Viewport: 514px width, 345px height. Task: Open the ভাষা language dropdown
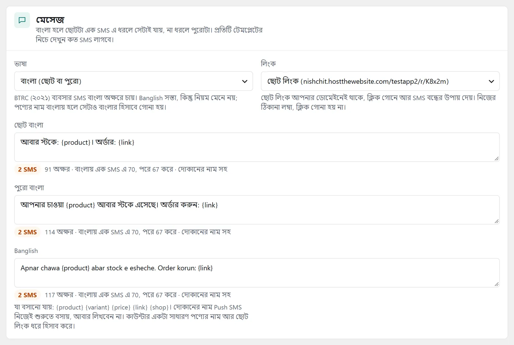(x=134, y=81)
